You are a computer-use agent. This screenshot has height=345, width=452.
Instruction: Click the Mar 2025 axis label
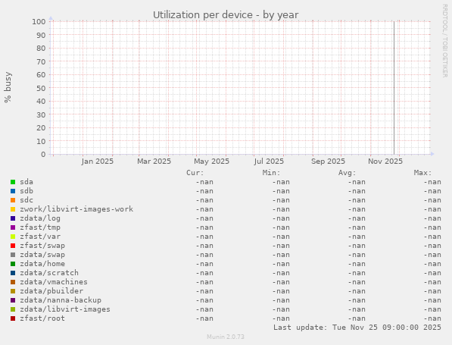click(154, 161)
